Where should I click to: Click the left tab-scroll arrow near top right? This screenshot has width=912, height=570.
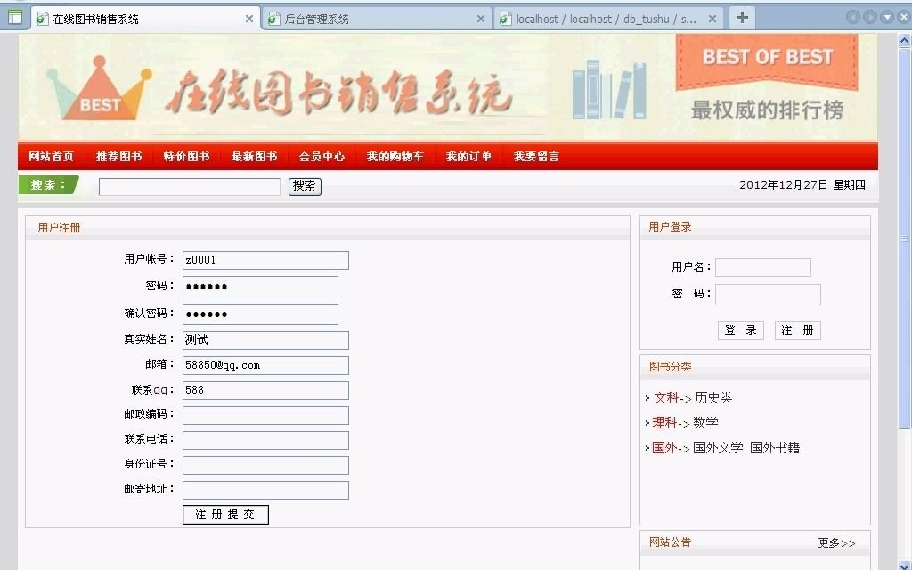coord(854,16)
